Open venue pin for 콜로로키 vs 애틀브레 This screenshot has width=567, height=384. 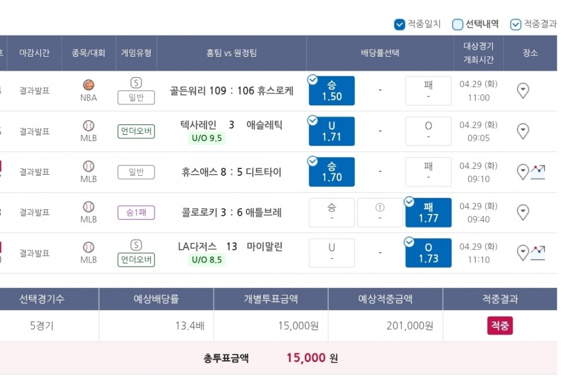(523, 212)
